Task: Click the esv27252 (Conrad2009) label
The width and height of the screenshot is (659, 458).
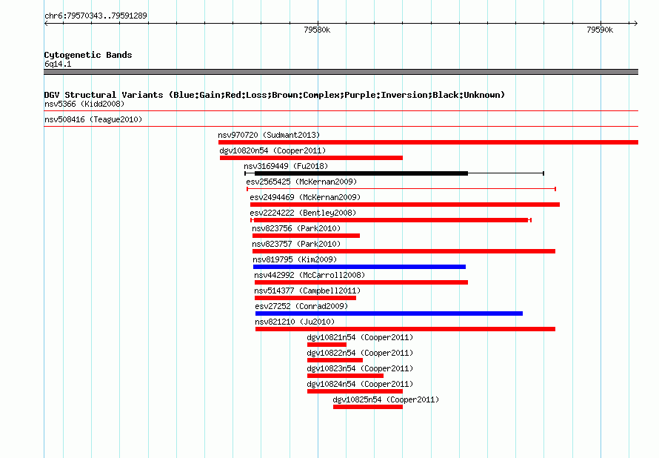Action: 302,306
